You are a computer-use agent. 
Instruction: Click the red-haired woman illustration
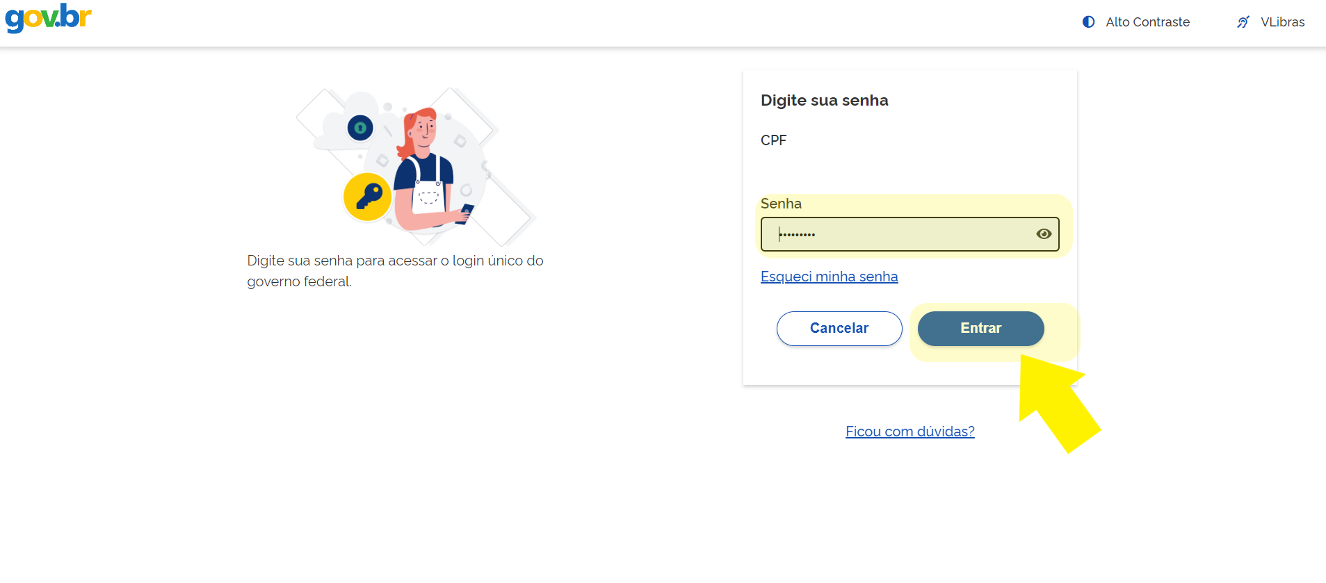coord(424,170)
